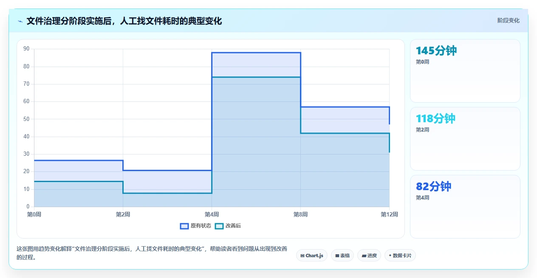Image resolution: width=537 pixels, height=278 pixels.
Task: Click the chart title about 文件治理分阶段实施后
Action: click(x=124, y=21)
